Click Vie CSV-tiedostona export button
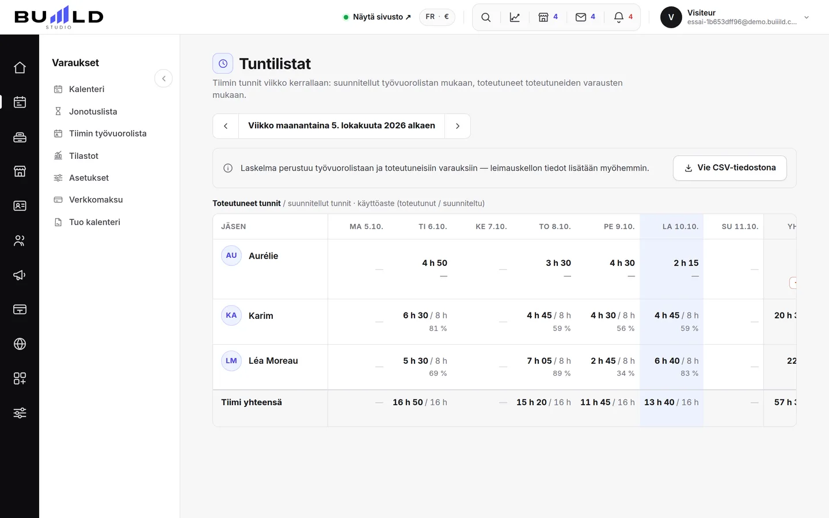 (x=729, y=168)
